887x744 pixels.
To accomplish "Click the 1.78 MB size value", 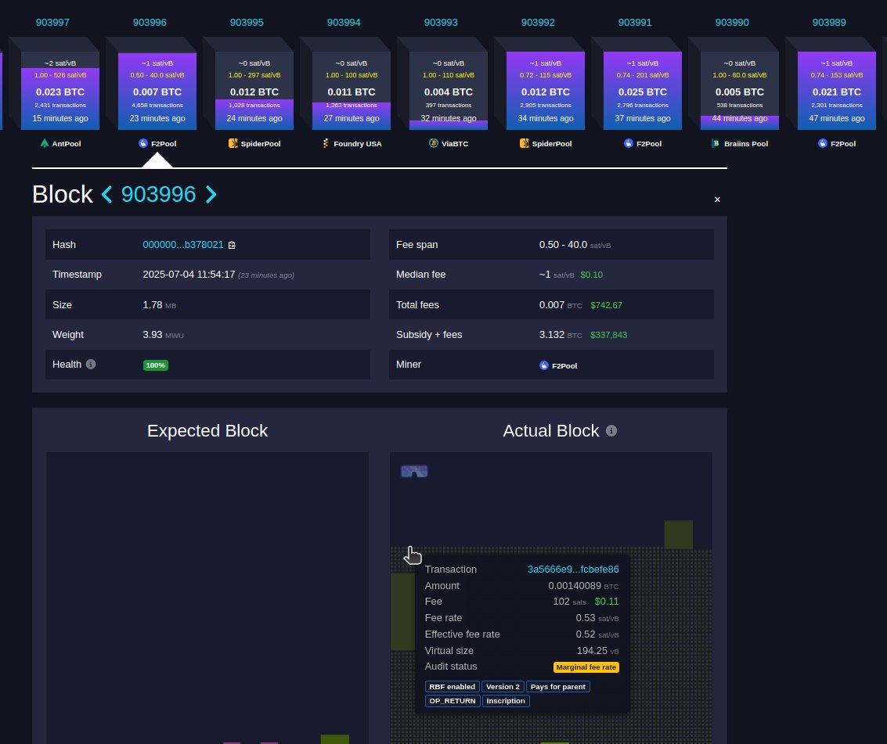I will (160, 305).
